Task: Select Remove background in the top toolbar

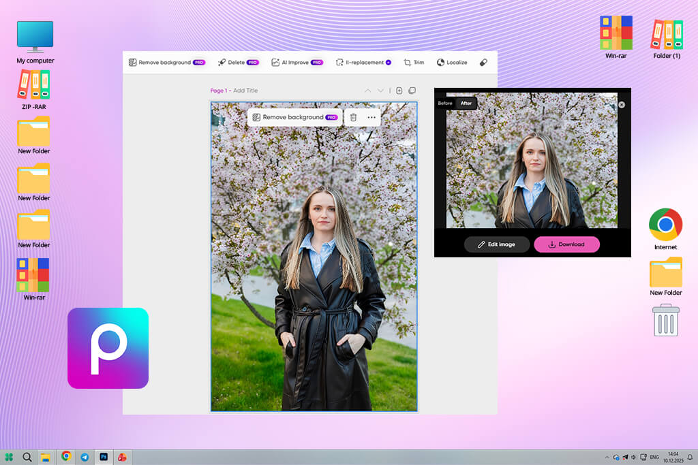Action: (166, 62)
